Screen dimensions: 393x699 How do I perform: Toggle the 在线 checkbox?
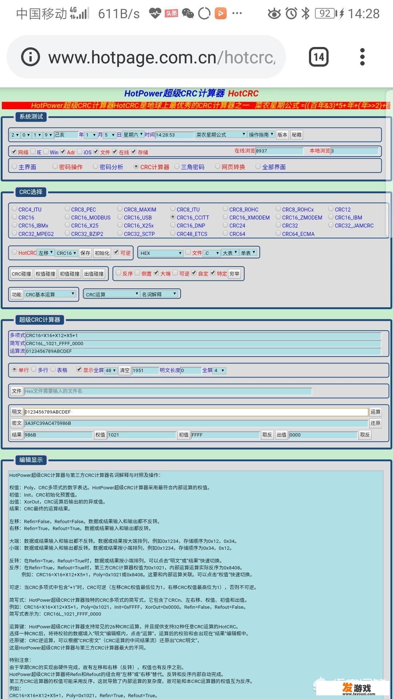point(115,151)
